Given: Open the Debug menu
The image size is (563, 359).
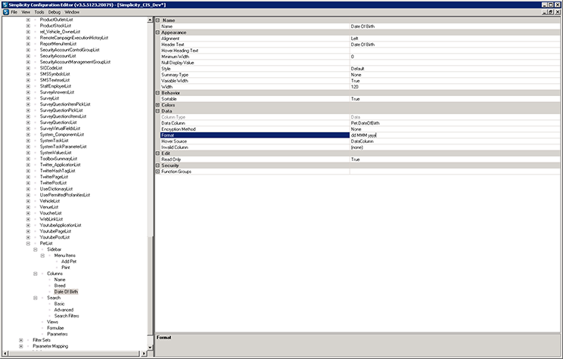Looking at the screenshot, I should [54, 12].
